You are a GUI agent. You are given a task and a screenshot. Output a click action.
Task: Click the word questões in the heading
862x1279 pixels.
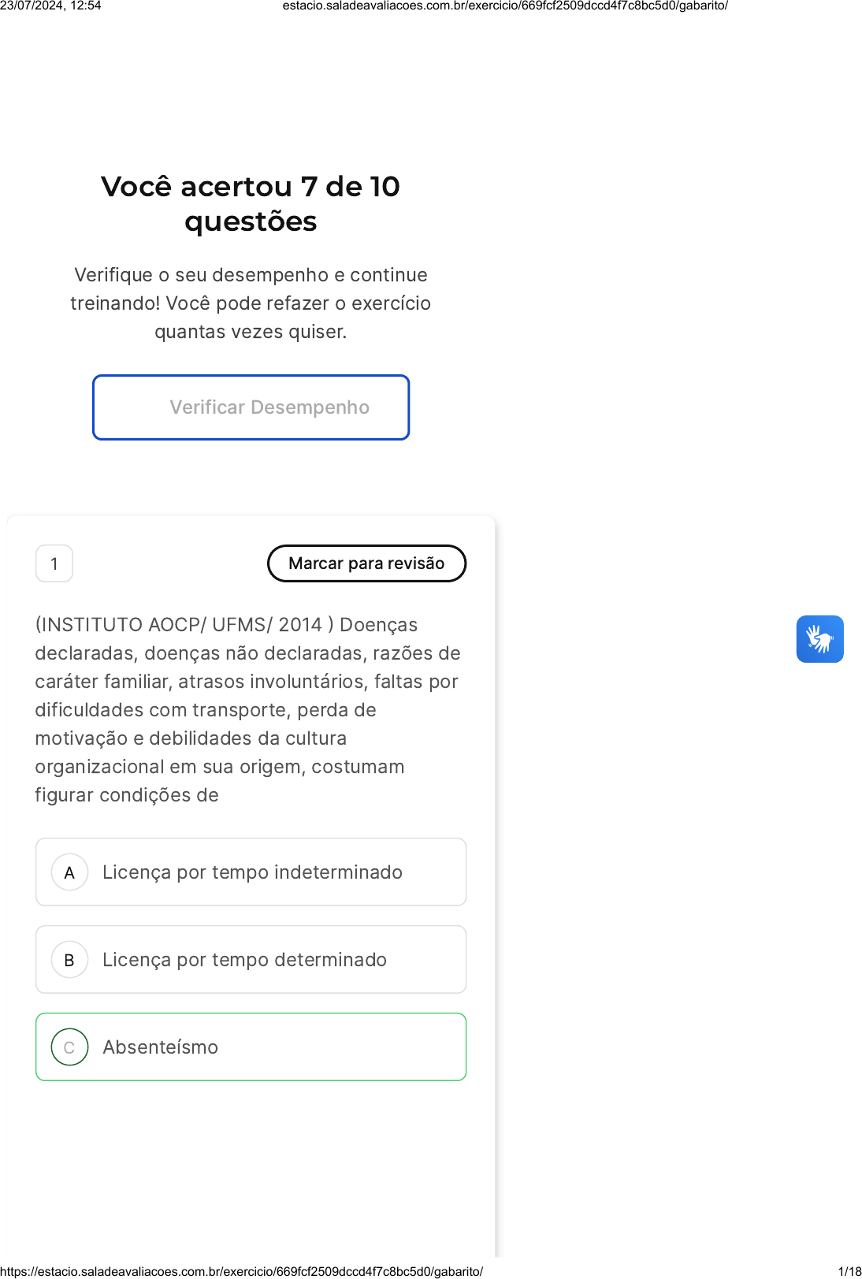pyautogui.click(x=251, y=222)
